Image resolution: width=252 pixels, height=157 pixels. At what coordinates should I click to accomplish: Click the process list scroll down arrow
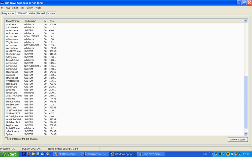pos(246,134)
